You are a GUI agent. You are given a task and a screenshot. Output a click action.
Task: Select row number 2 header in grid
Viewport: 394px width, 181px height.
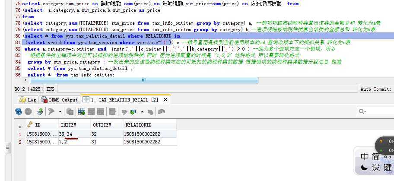click(x=20, y=142)
